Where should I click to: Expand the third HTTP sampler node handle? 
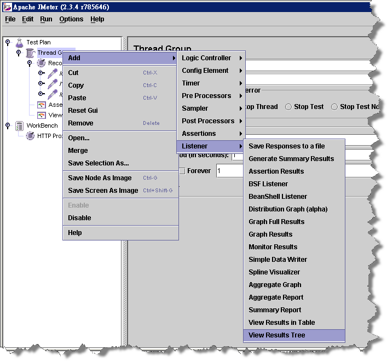tap(42, 94)
